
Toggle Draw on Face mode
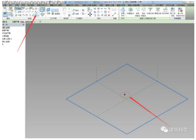coord(43,9)
